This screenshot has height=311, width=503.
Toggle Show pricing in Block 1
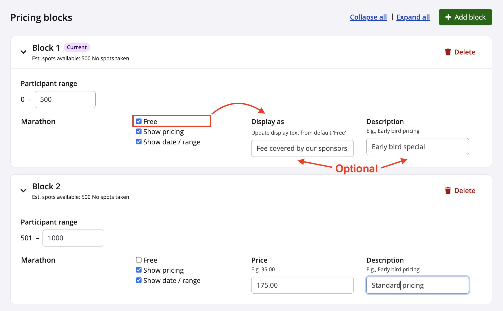coord(139,131)
